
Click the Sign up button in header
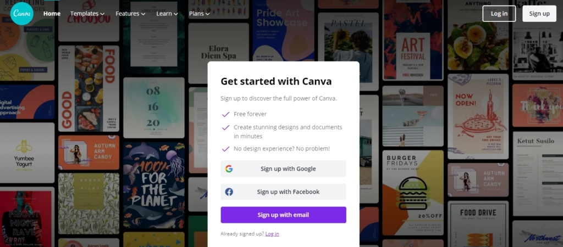[539, 14]
